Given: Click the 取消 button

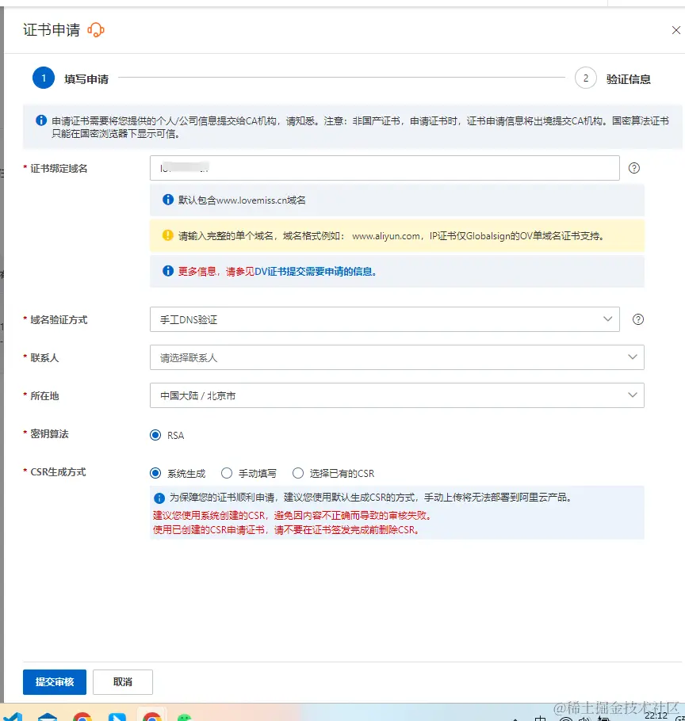Looking at the screenshot, I should [x=123, y=682].
